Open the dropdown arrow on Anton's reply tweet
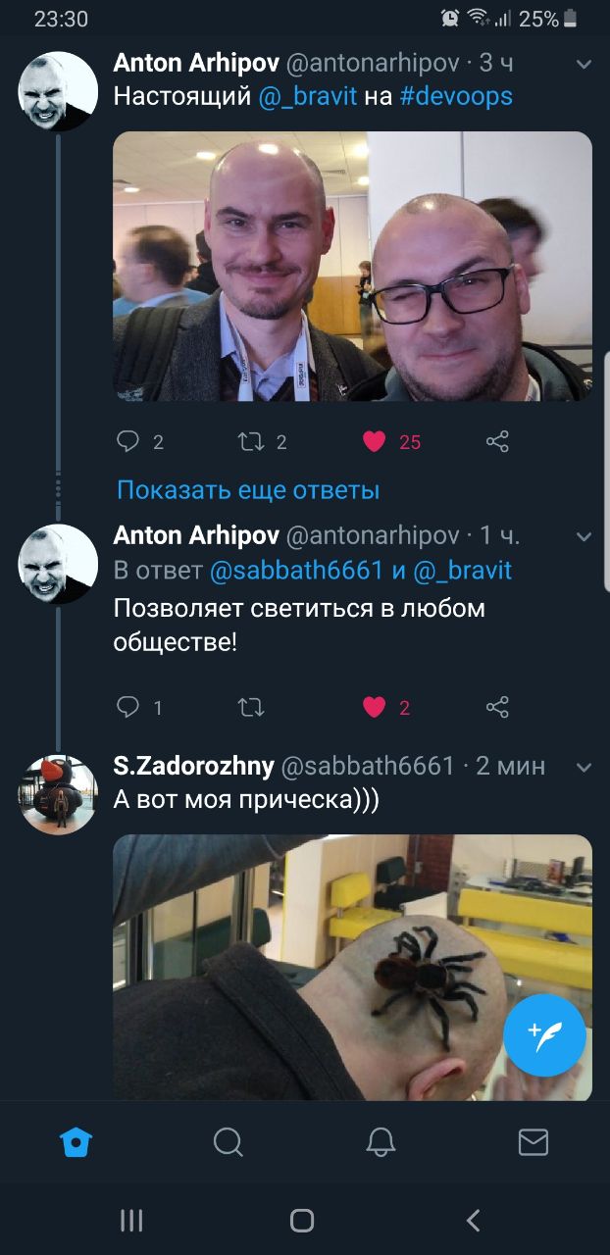 [x=584, y=536]
